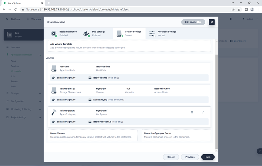Go back in browser history
Image resolution: width=262 pixels, height=166 pixels.
coord(4,9)
